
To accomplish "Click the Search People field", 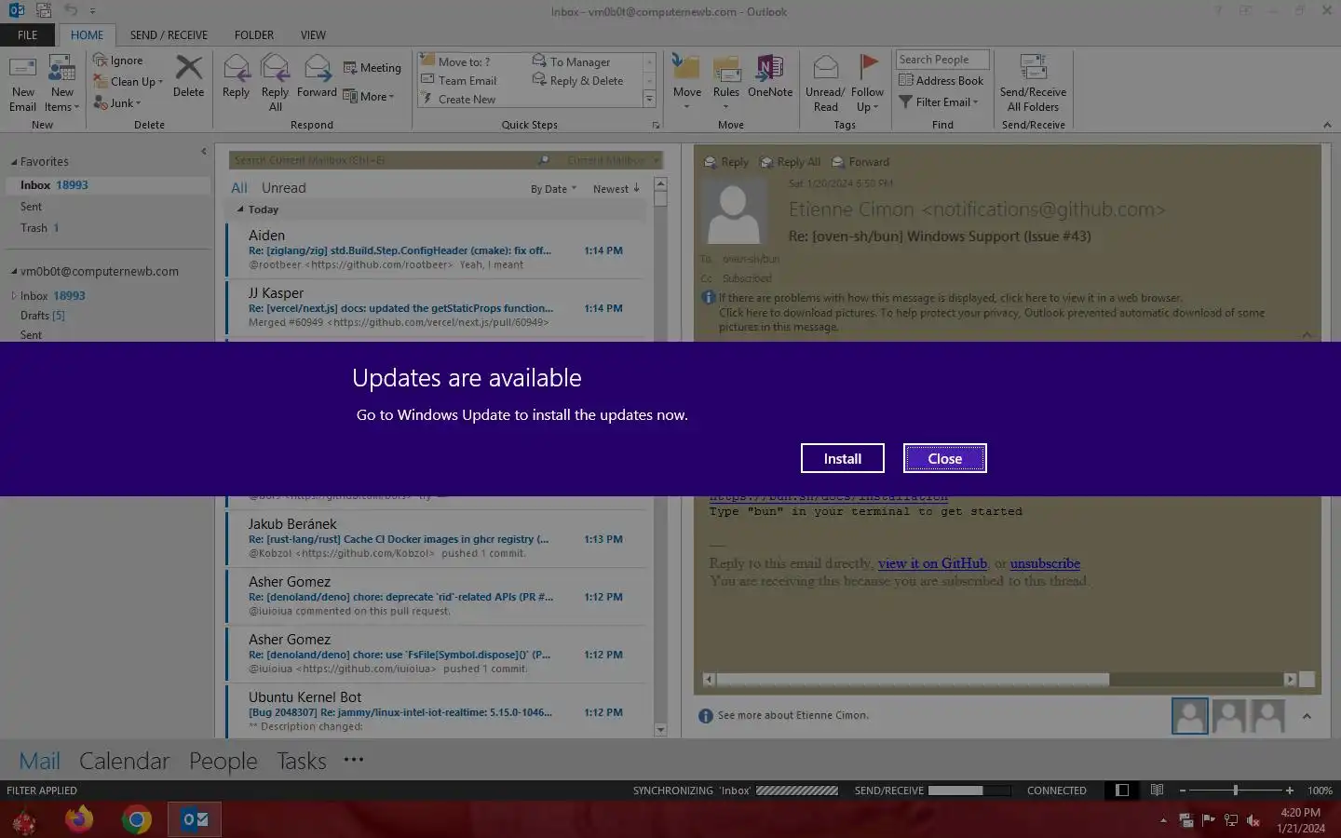I will 941,60.
